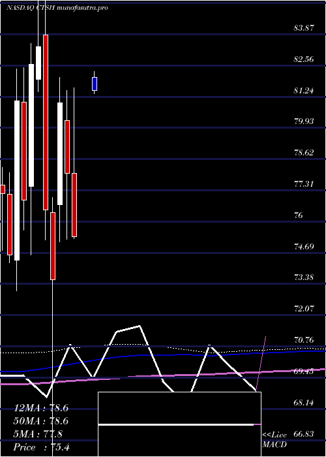Click the 12MA : 78.6 readout

coord(41,408)
